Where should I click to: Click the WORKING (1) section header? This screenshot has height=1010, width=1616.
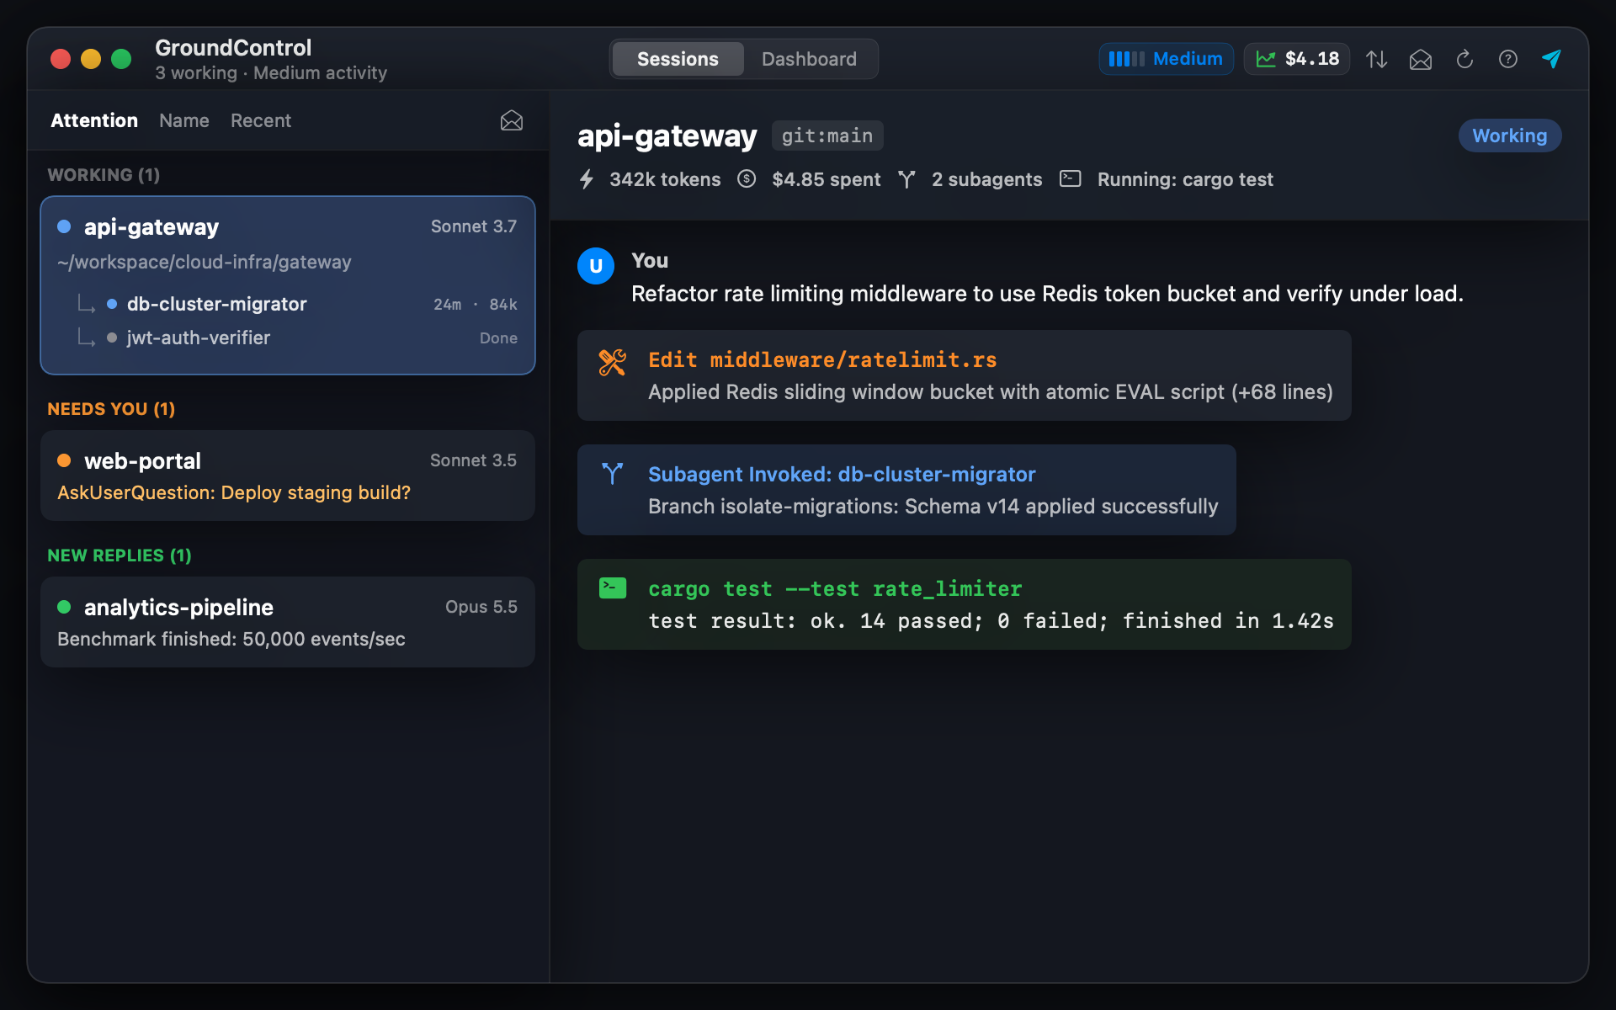click(x=104, y=175)
